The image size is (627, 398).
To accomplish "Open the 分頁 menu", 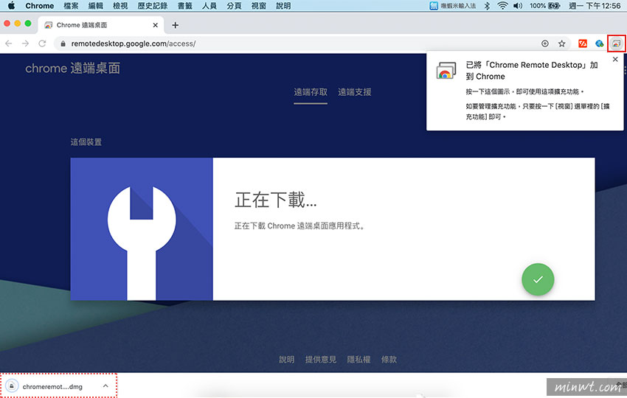I will (234, 6).
